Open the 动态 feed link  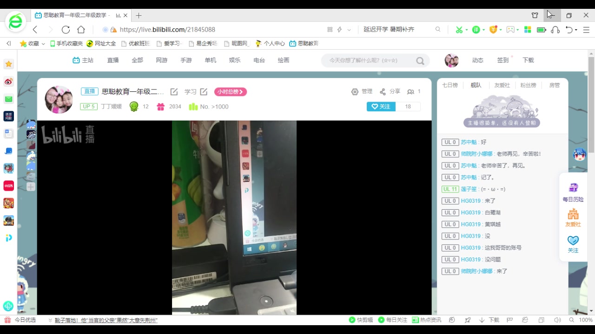[478, 60]
